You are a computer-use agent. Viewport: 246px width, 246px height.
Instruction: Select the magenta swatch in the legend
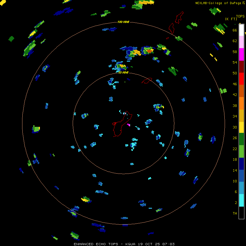(x=241, y=54)
